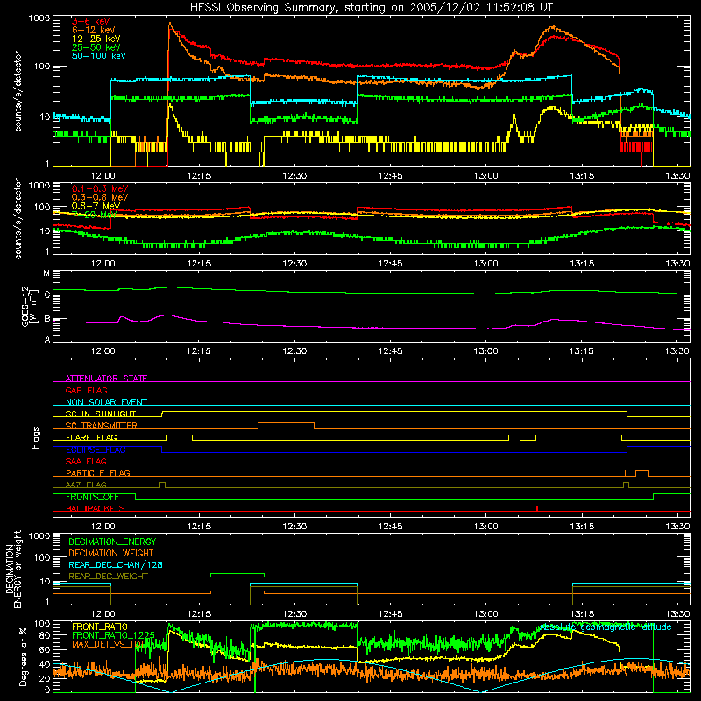Viewport: 701px width, 701px height.
Task: Click the 'SC_IN_SUNLIGHT' flag label
Action: (x=101, y=414)
